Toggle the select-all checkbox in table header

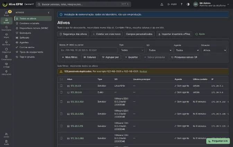[x=61, y=79]
